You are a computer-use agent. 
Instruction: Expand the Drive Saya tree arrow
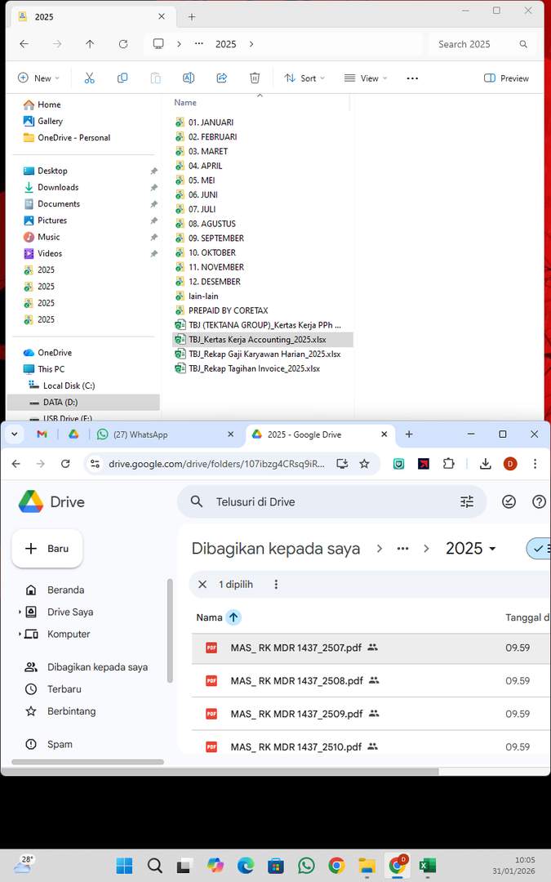[20, 612]
